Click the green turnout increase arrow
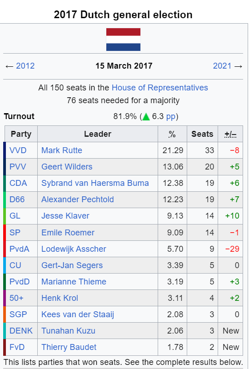Screen dimensions: 249x369 point(146,116)
